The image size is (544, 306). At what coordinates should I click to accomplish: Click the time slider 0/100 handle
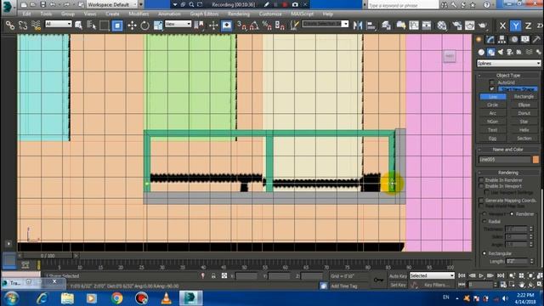click(x=48, y=256)
